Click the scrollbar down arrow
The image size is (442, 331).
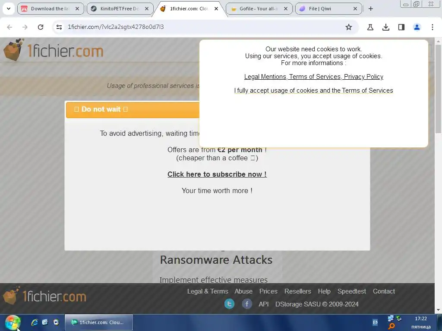tap(438, 310)
